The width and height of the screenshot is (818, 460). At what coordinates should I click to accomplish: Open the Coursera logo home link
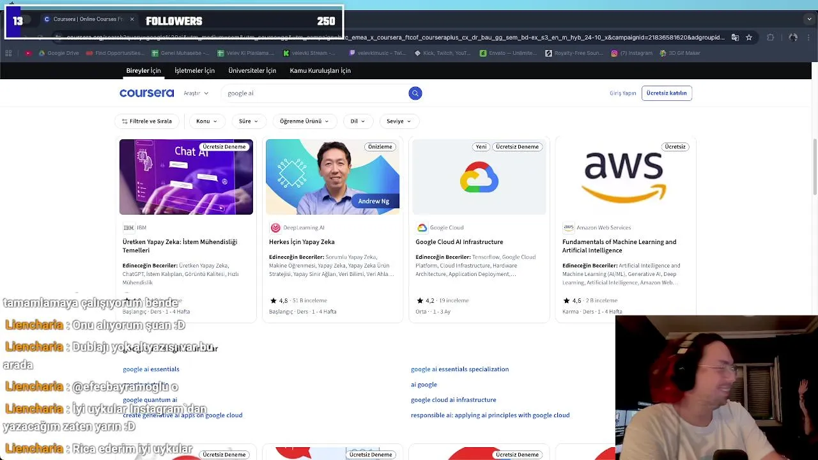[x=146, y=93]
